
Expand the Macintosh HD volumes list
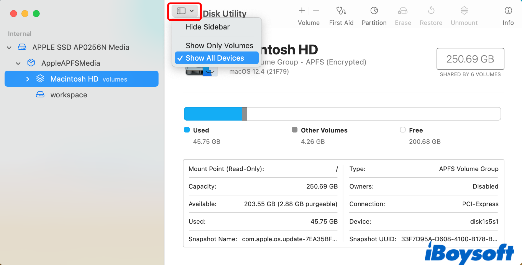pos(28,79)
